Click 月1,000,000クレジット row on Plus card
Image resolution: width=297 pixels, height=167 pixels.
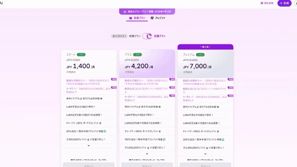(147, 147)
